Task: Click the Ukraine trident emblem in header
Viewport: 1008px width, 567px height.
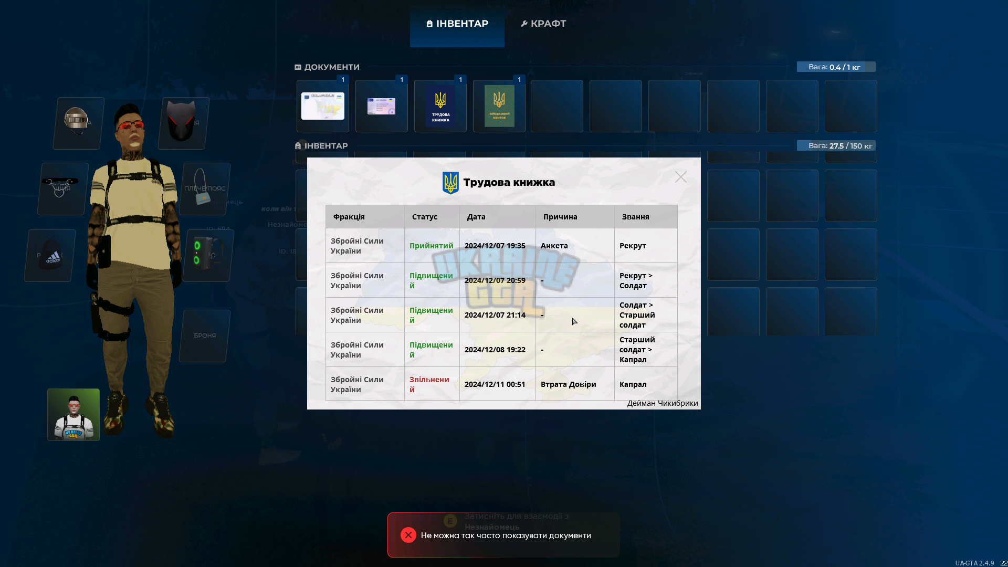Action: click(450, 183)
